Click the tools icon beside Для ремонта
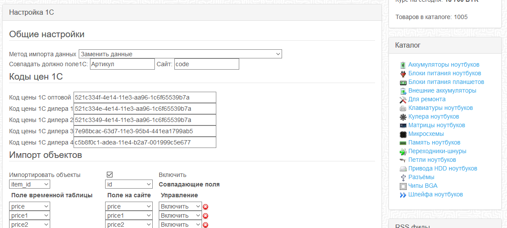The width and height of the screenshot is (507, 228). pos(403,99)
